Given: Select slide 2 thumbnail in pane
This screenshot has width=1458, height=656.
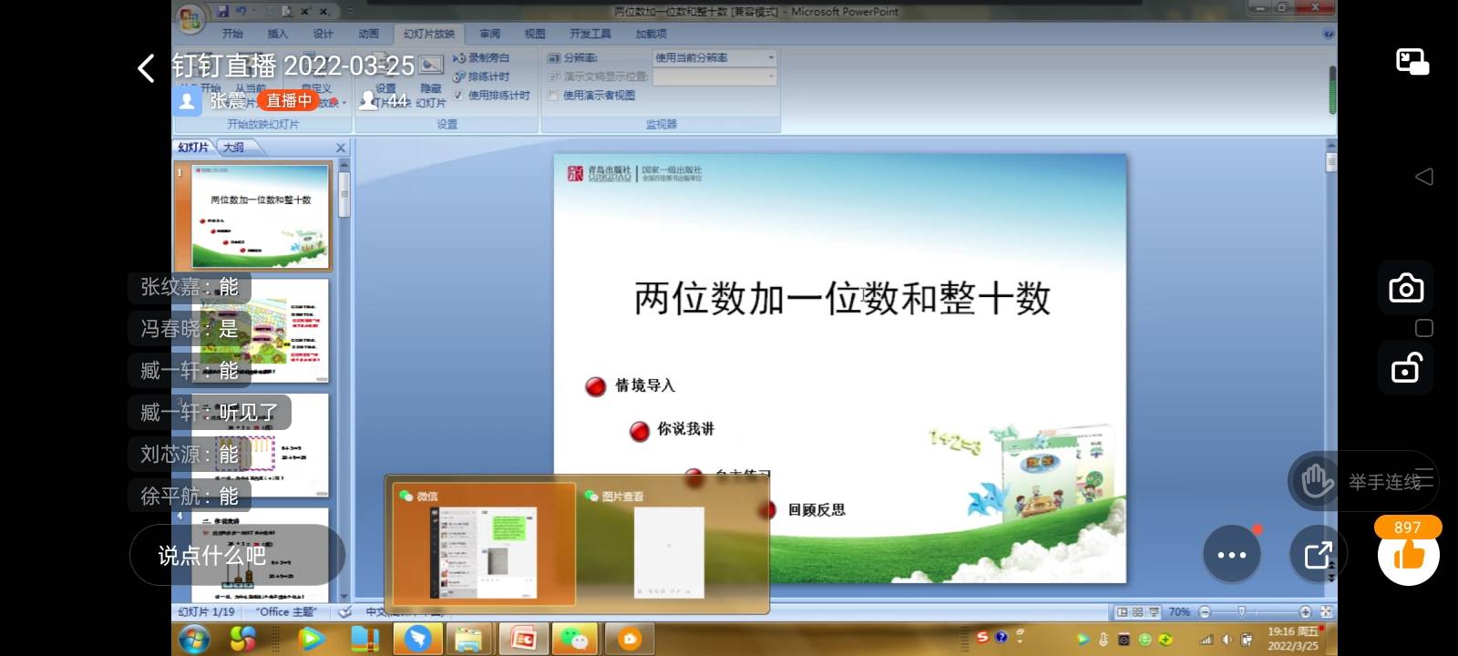Looking at the screenshot, I should tap(261, 331).
